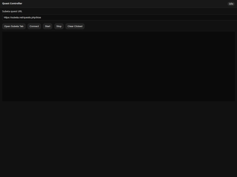Click the Subeta quest URL label
This screenshot has width=237, height=177.
coord(12,11)
